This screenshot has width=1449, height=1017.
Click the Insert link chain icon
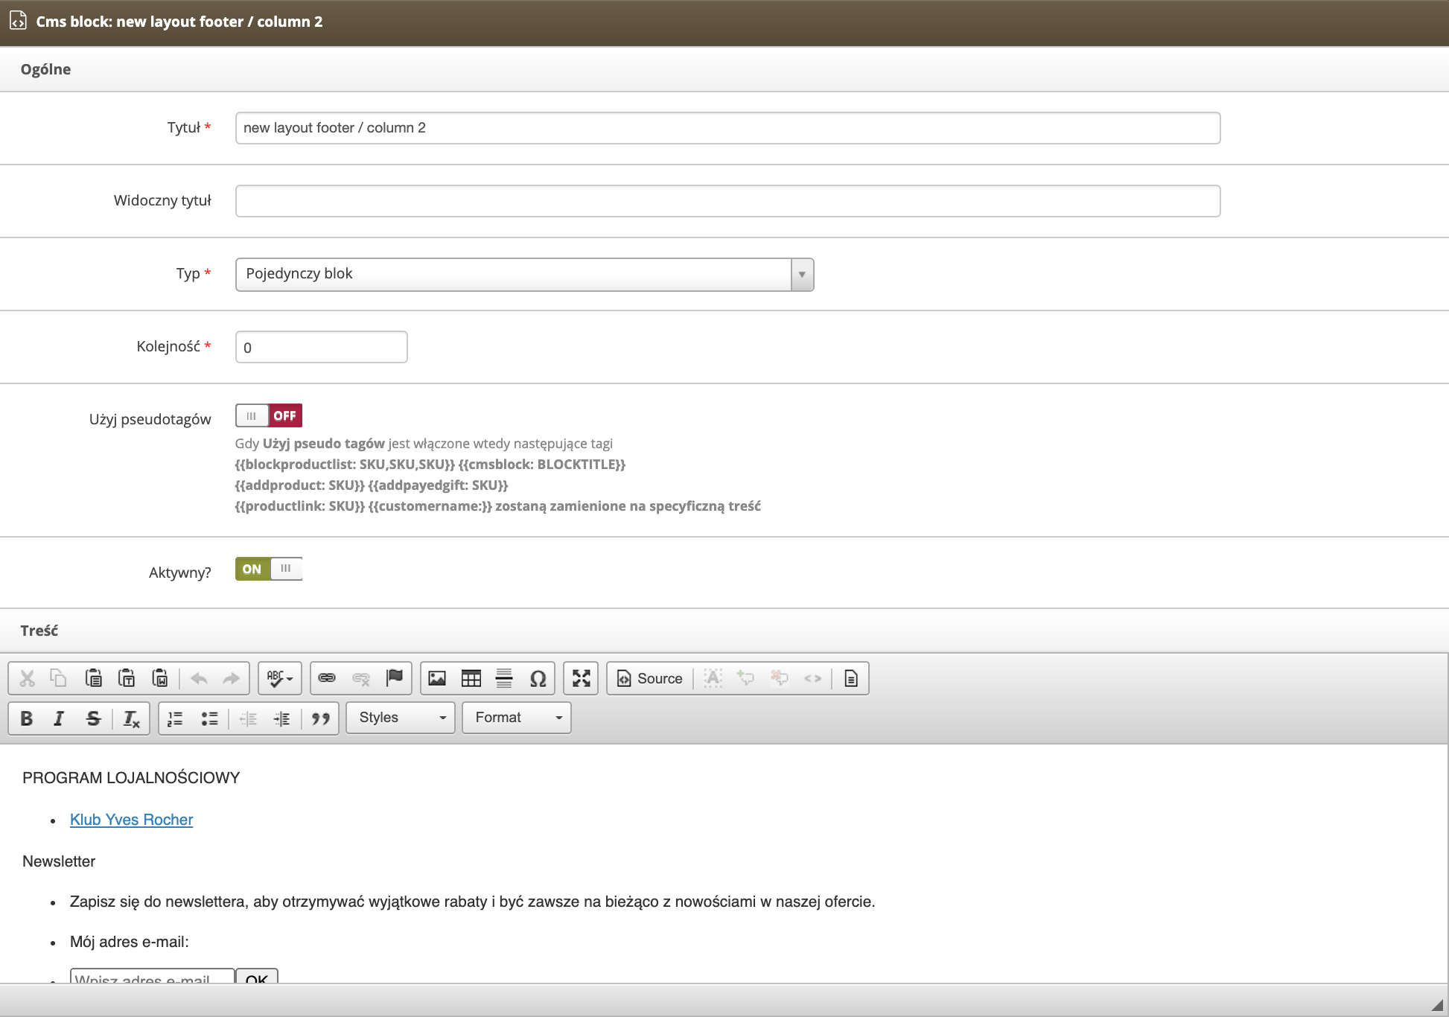tap(327, 678)
